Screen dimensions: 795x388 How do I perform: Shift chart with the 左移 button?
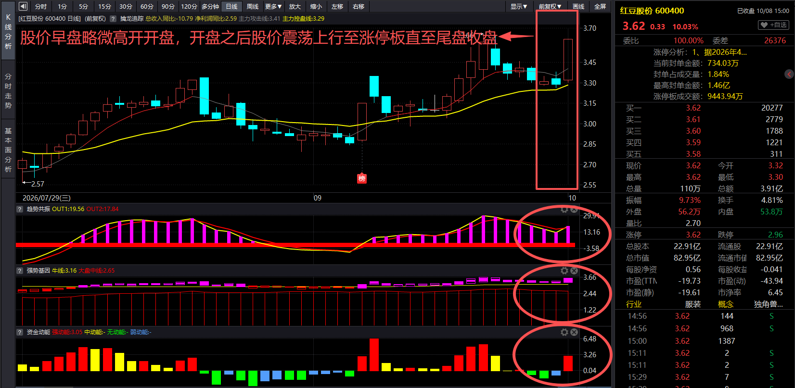coord(337,6)
